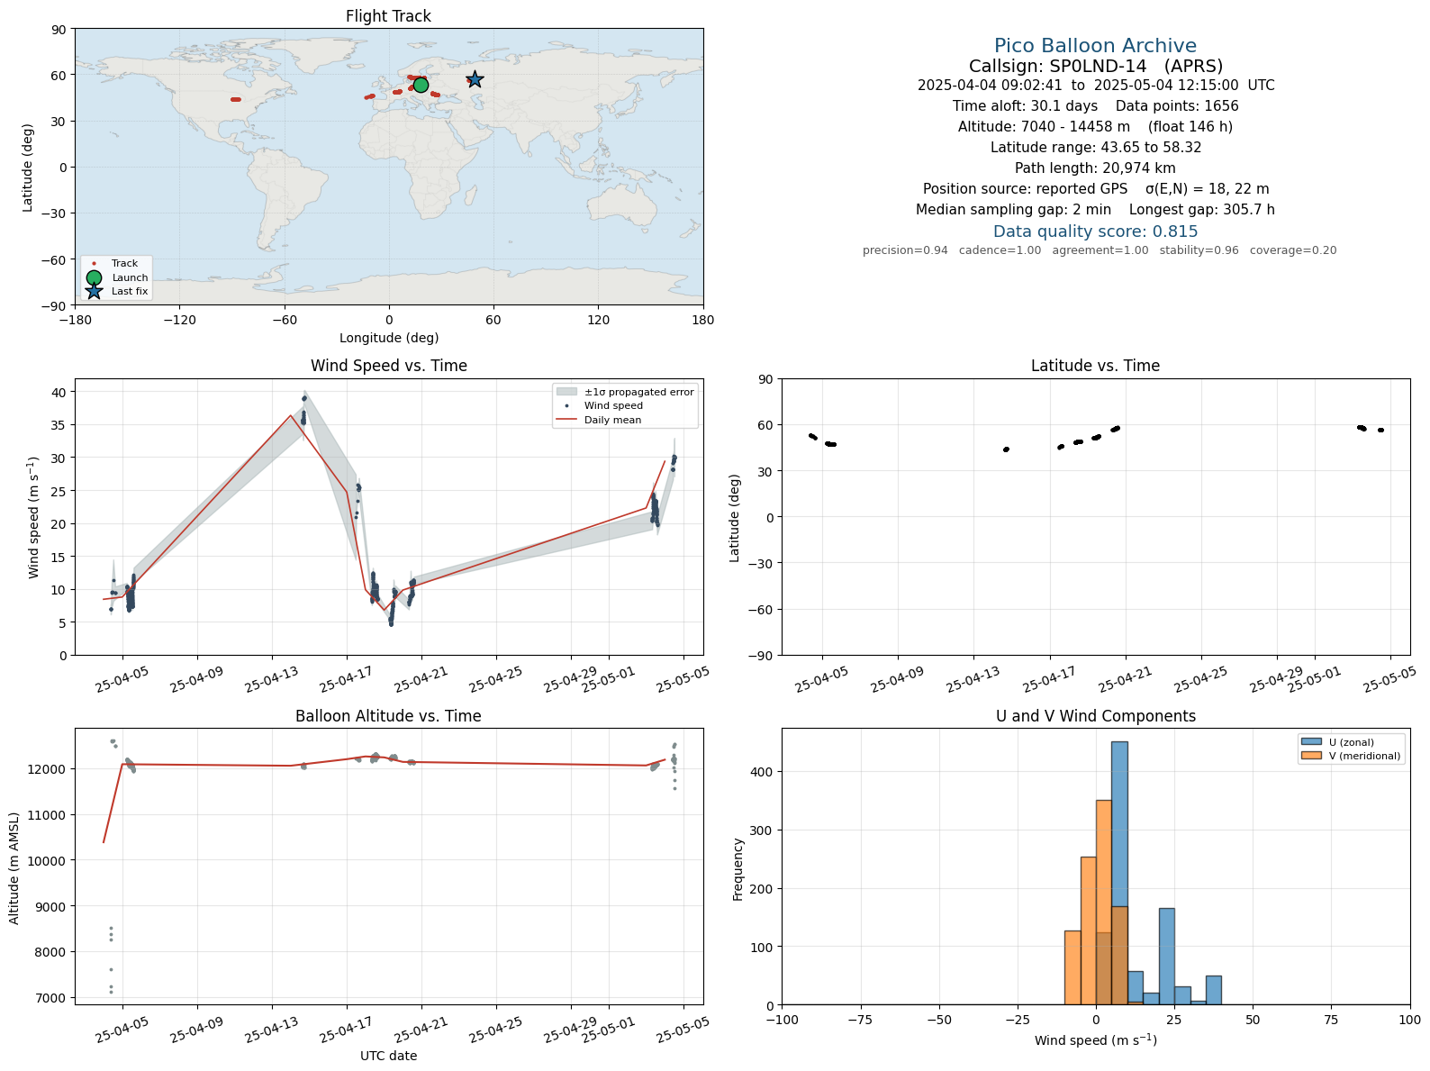Screen dimensions: 1430x1071
Task: Click the tallest blue U bar in the histogram
Action: tap(1119, 873)
